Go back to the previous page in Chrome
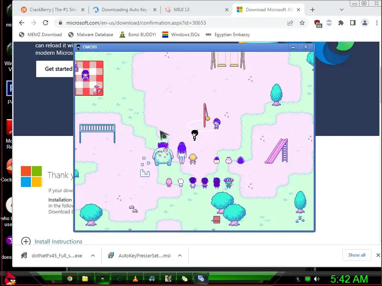This screenshot has width=382, height=286. pyautogui.click(x=21, y=23)
